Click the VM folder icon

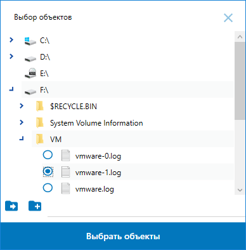pyautogui.click(x=40, y=139)
